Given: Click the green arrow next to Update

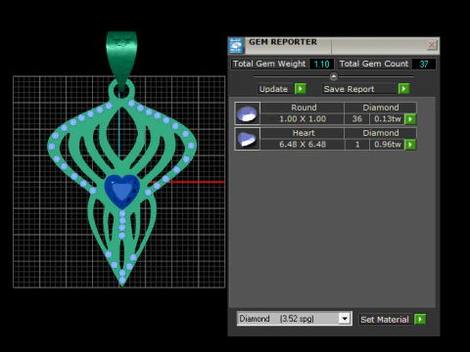Looking at the screenshot, I should click(300, 89).
